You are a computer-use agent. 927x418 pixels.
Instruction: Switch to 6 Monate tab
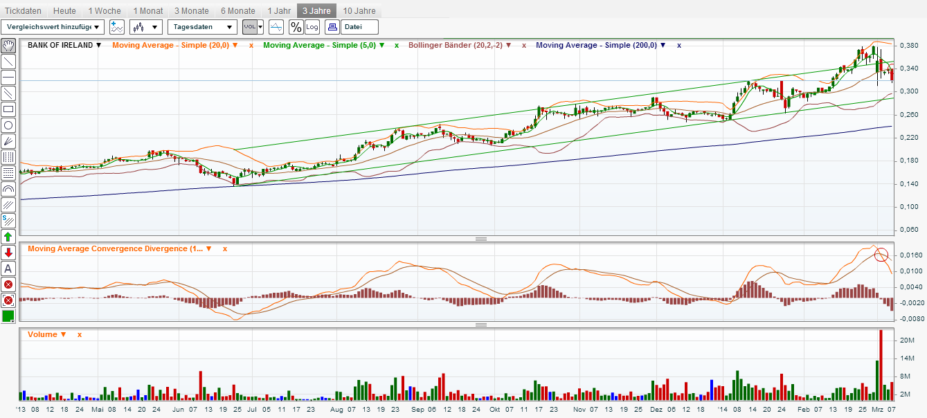(238, 10)
